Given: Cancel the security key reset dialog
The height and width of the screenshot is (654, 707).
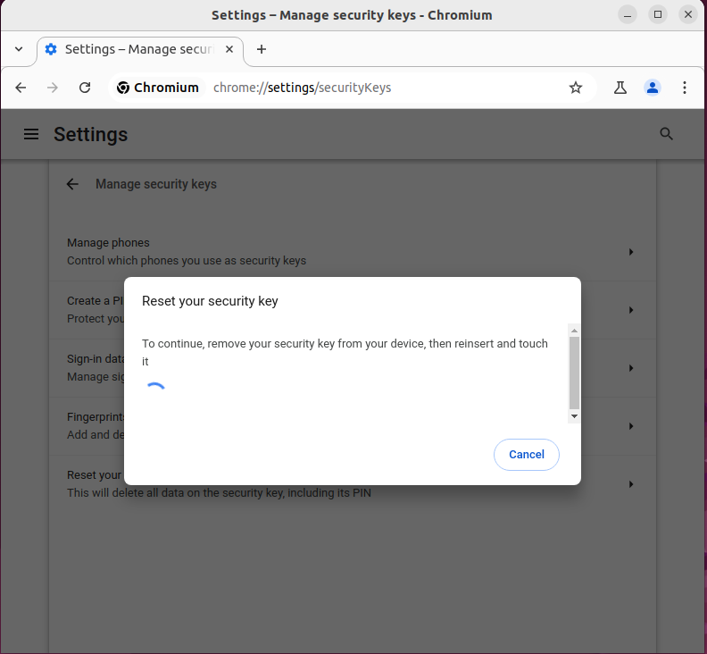Looking at the screenshot, I should [x=526, y=455].
